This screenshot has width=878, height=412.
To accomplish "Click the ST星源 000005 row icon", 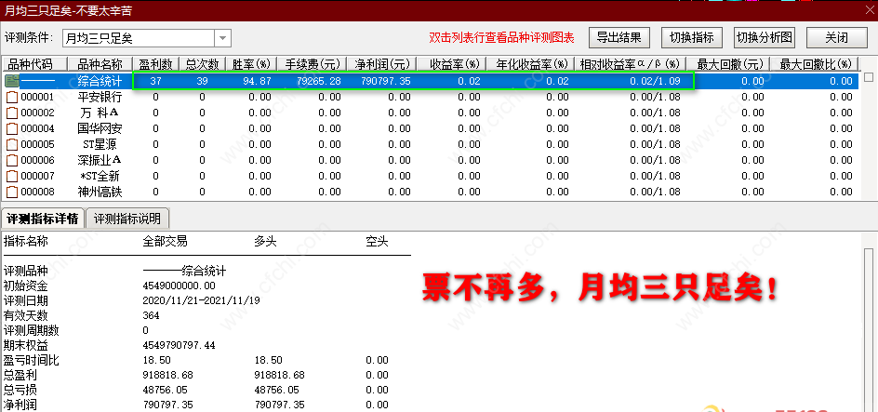I will pyautogui.click(x=12, y=144).
